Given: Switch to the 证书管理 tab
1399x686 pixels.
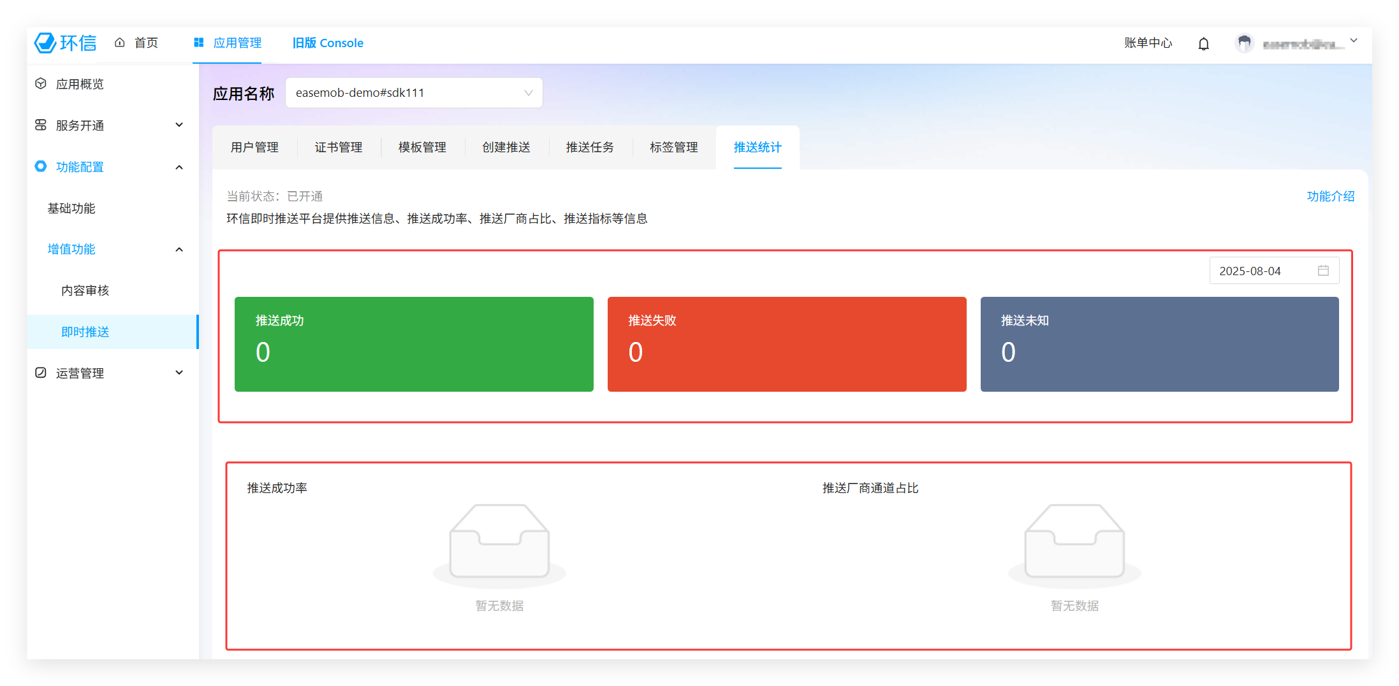Looking at the screenshot, I should tap(338, 147).
